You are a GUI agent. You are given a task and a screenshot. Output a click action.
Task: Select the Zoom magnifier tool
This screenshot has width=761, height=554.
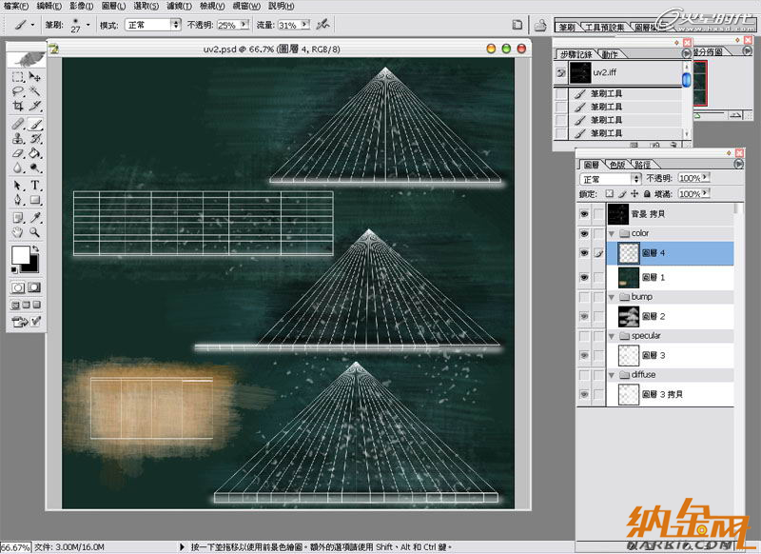click(35, 231)
